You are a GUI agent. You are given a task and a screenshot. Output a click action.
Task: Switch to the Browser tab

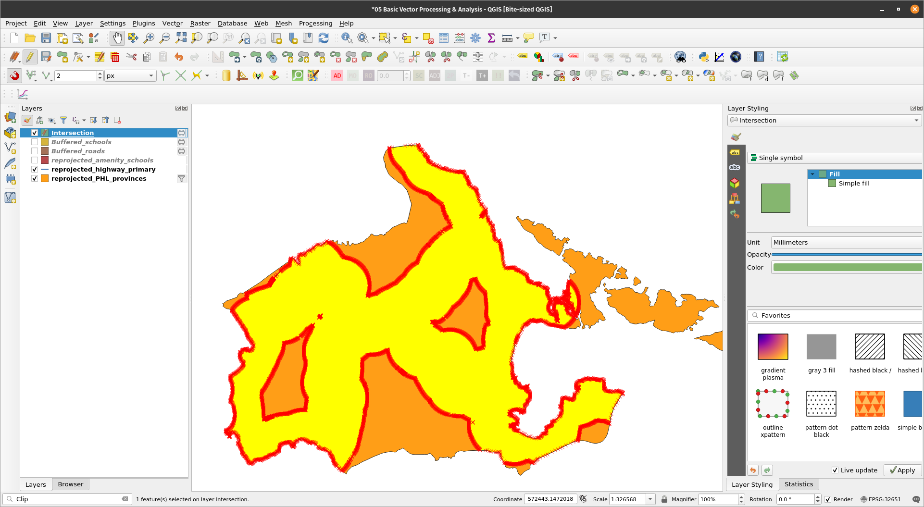click(x=70, y=484)
